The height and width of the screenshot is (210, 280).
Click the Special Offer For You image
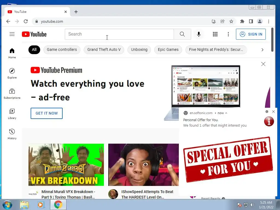click(228, 160)
